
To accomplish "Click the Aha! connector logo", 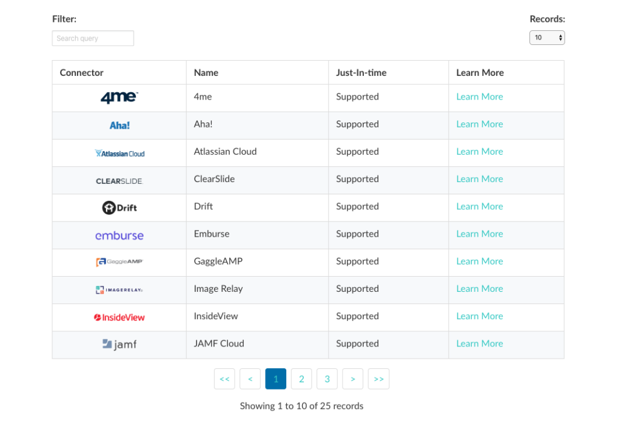I will [119, 126].
